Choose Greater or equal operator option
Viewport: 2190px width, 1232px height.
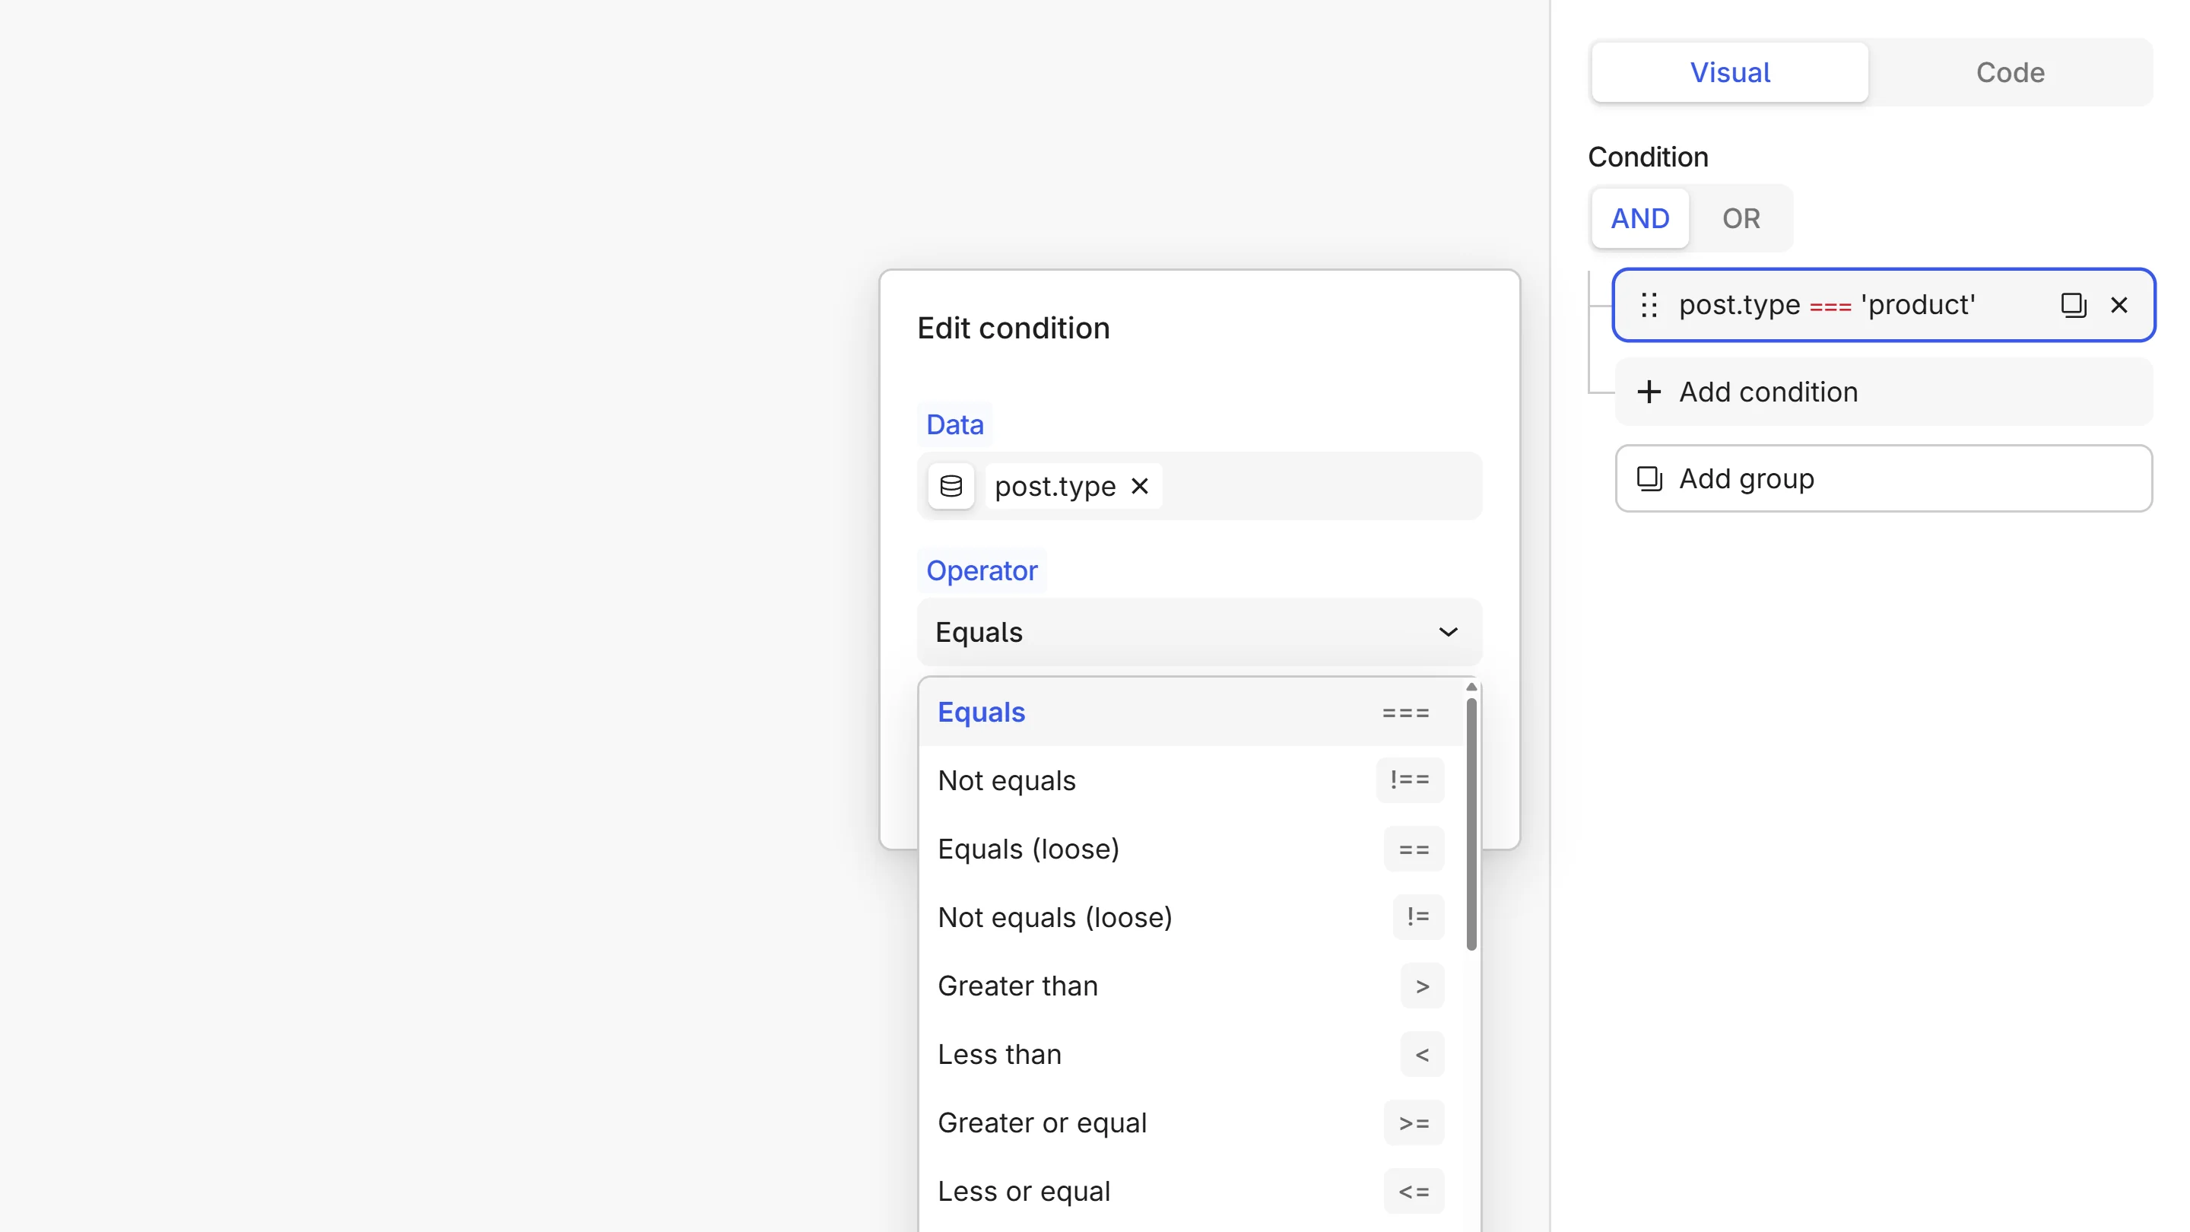point(1190,1123)
